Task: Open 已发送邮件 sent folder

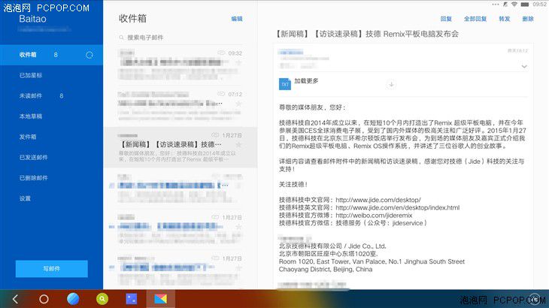Action: click(34, 157)
